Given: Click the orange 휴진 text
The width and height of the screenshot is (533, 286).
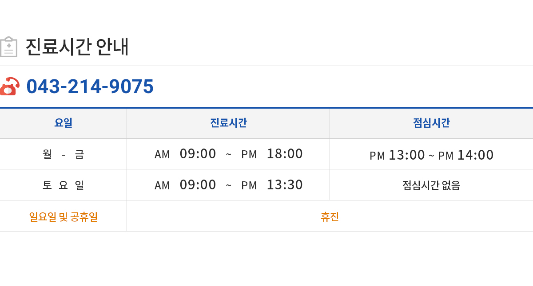Looking at the screenshot, I should coord(330,216).
